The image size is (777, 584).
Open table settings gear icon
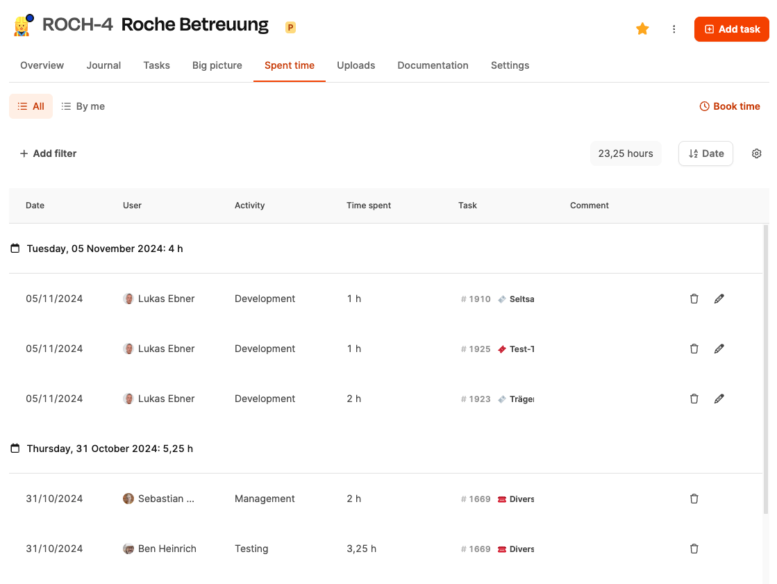[x=756, y=153]
